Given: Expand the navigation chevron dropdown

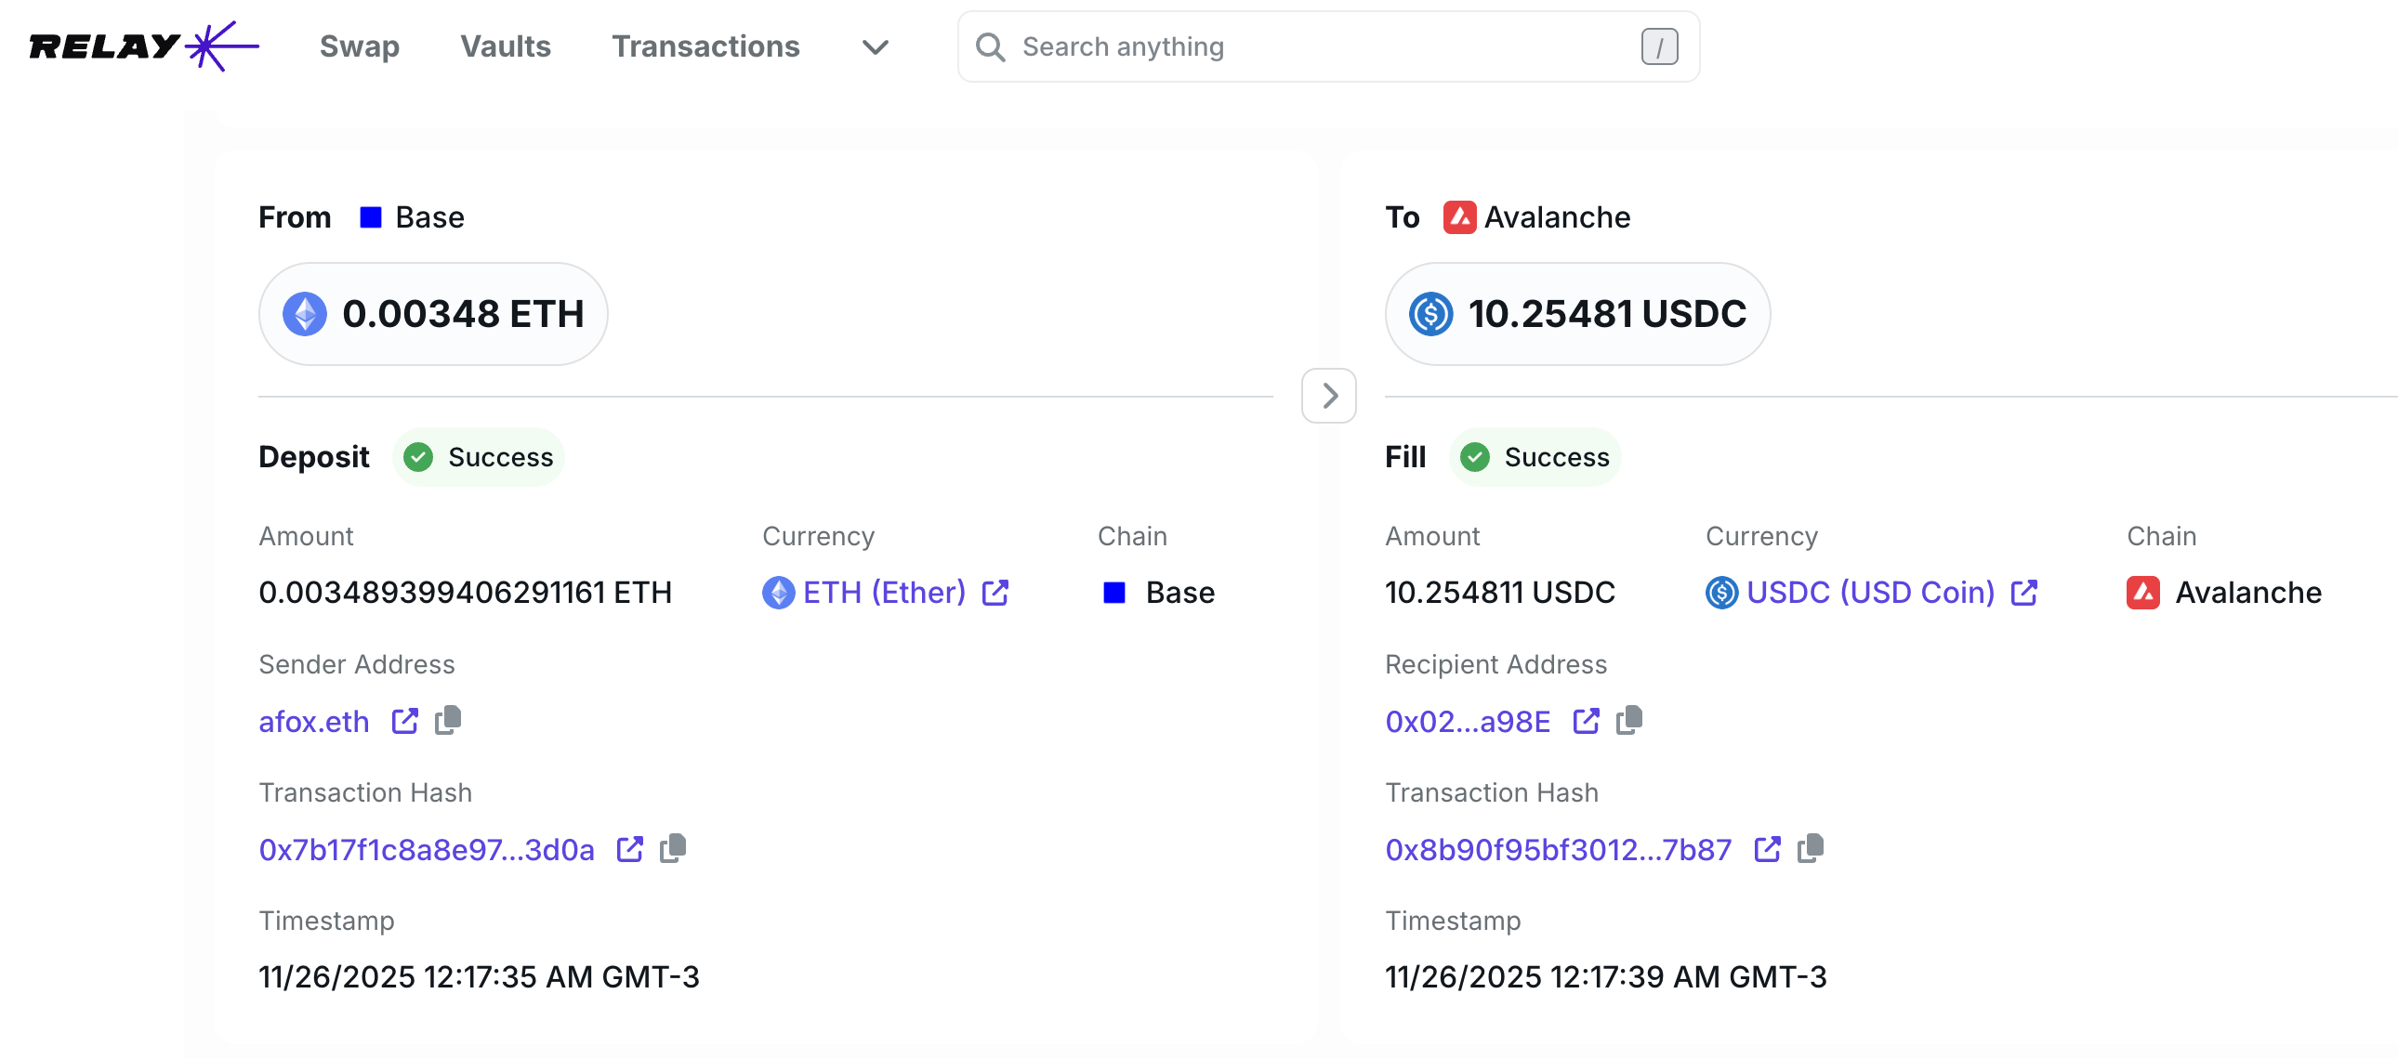Looking at the screenshot, I should point(875,46).
